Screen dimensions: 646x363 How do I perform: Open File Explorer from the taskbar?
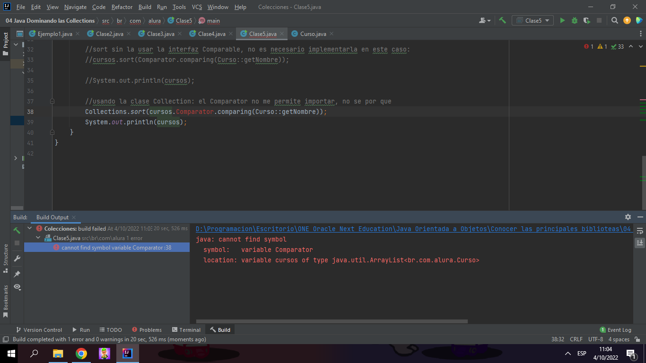click(x=58, y=354)
